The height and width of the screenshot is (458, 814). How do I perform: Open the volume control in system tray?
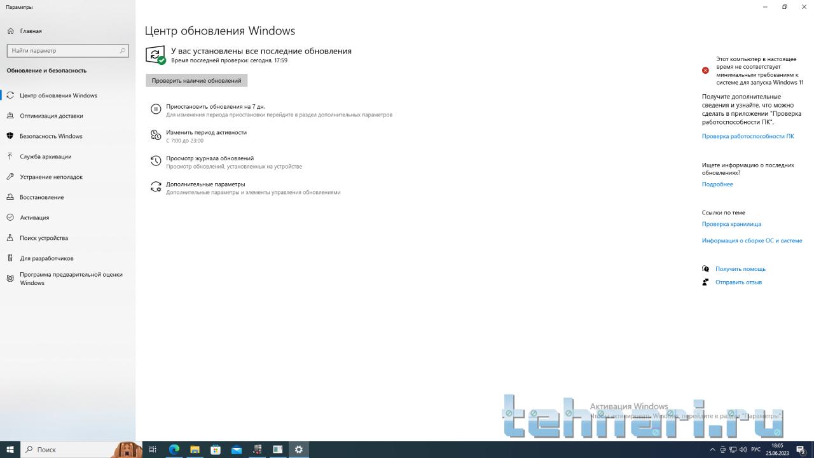point(744,450)
